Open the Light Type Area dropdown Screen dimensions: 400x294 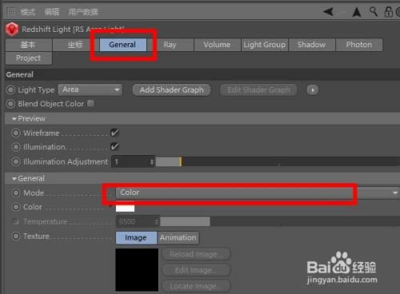(90, 89)
